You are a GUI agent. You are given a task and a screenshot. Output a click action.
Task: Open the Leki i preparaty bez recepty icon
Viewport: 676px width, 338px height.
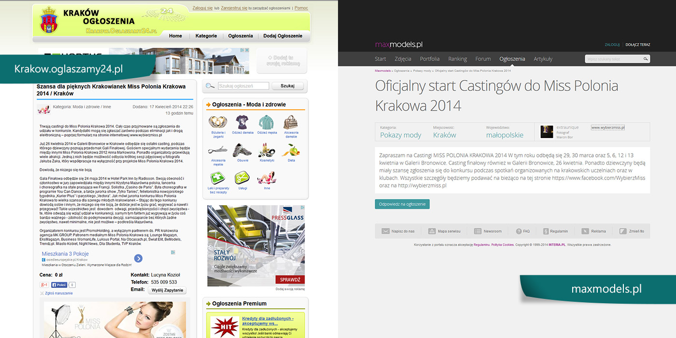218,178
